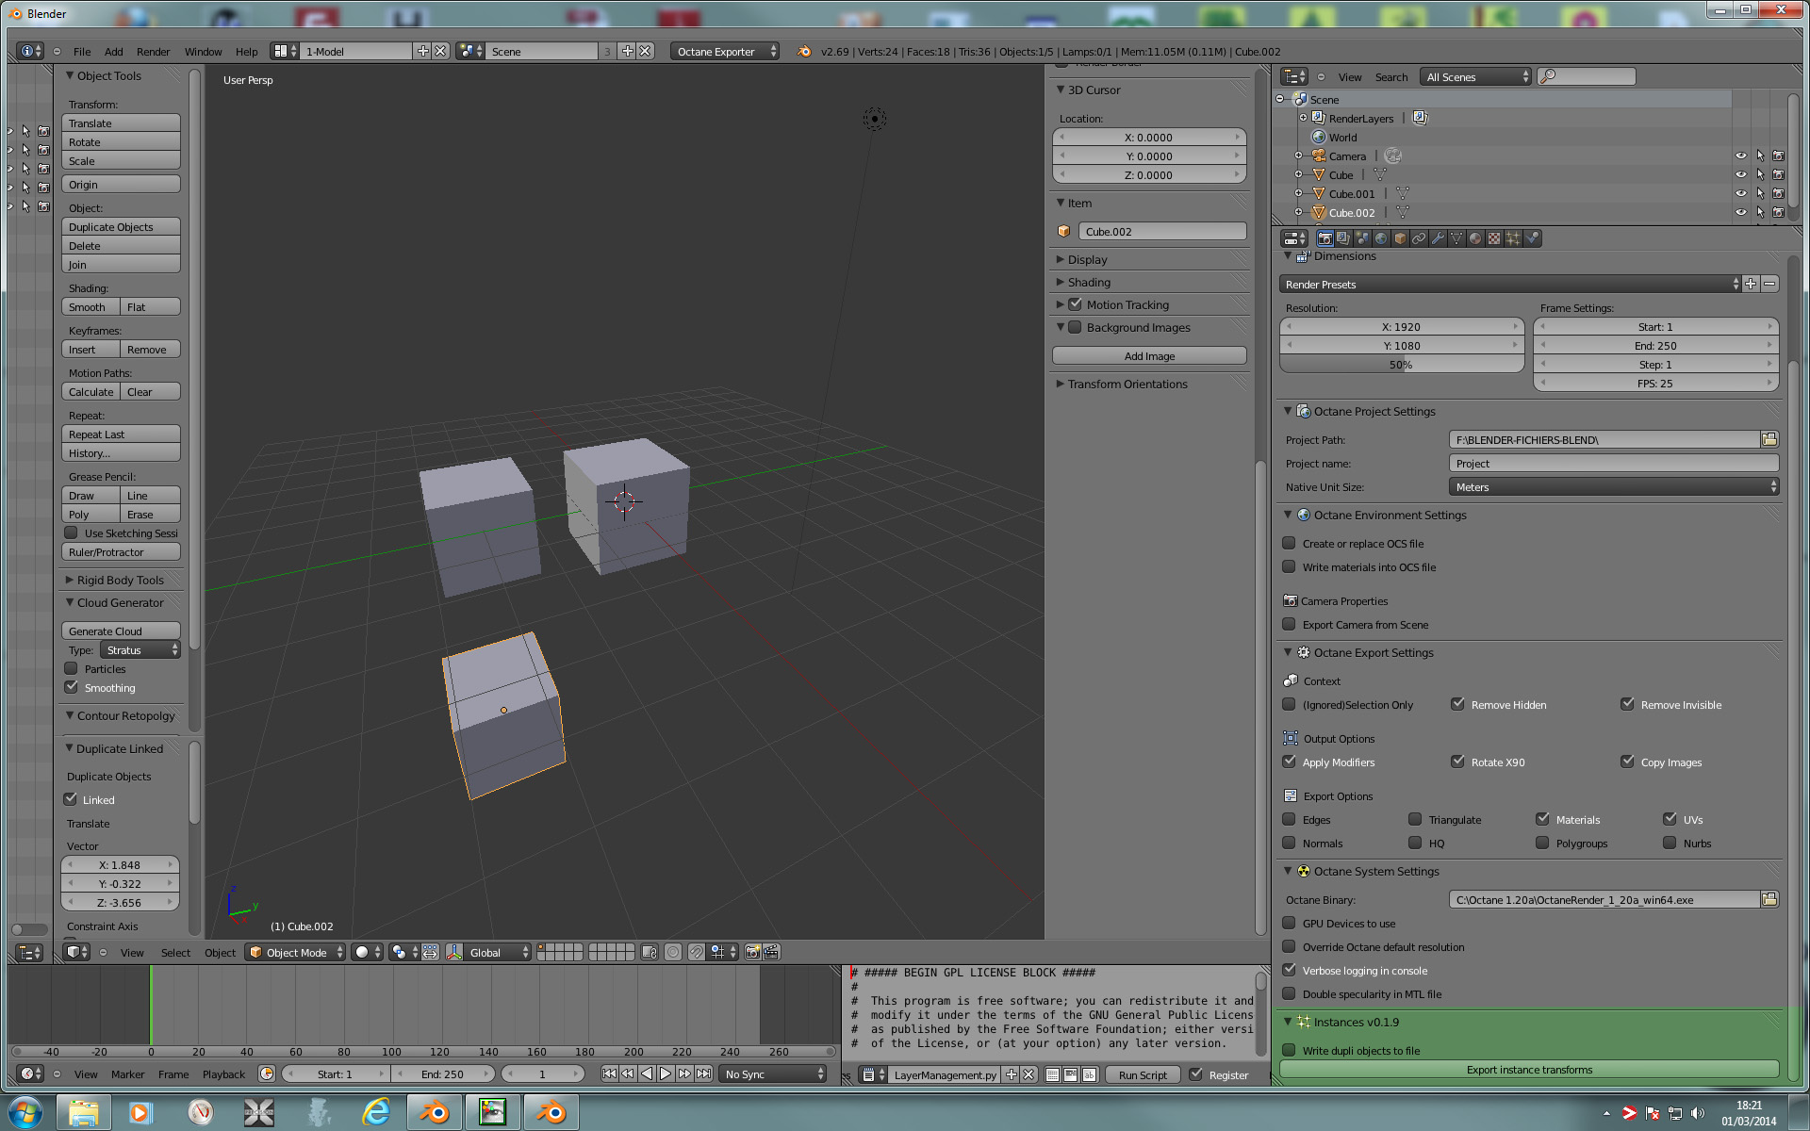1810x1131 pixels.
Task: Open the Window menu
Action: coord(203,52)
